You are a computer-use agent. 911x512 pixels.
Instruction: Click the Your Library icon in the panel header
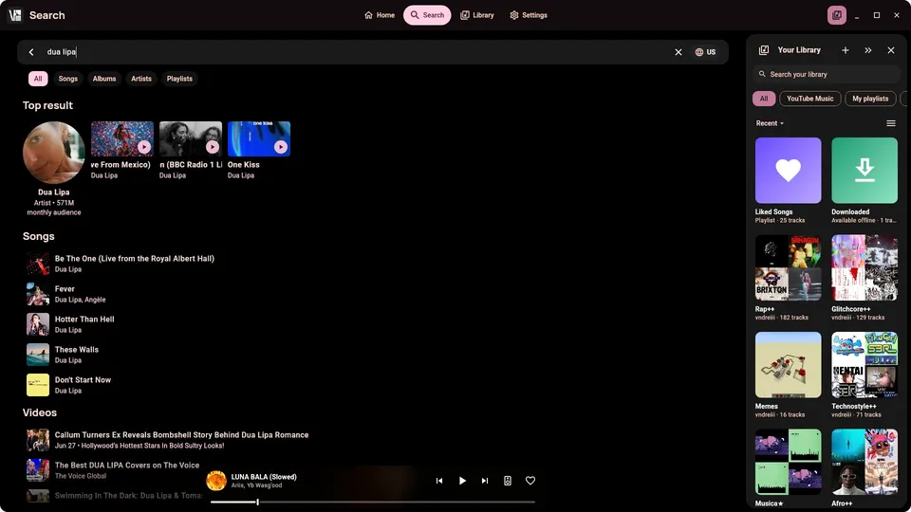(x=764, y=50)
